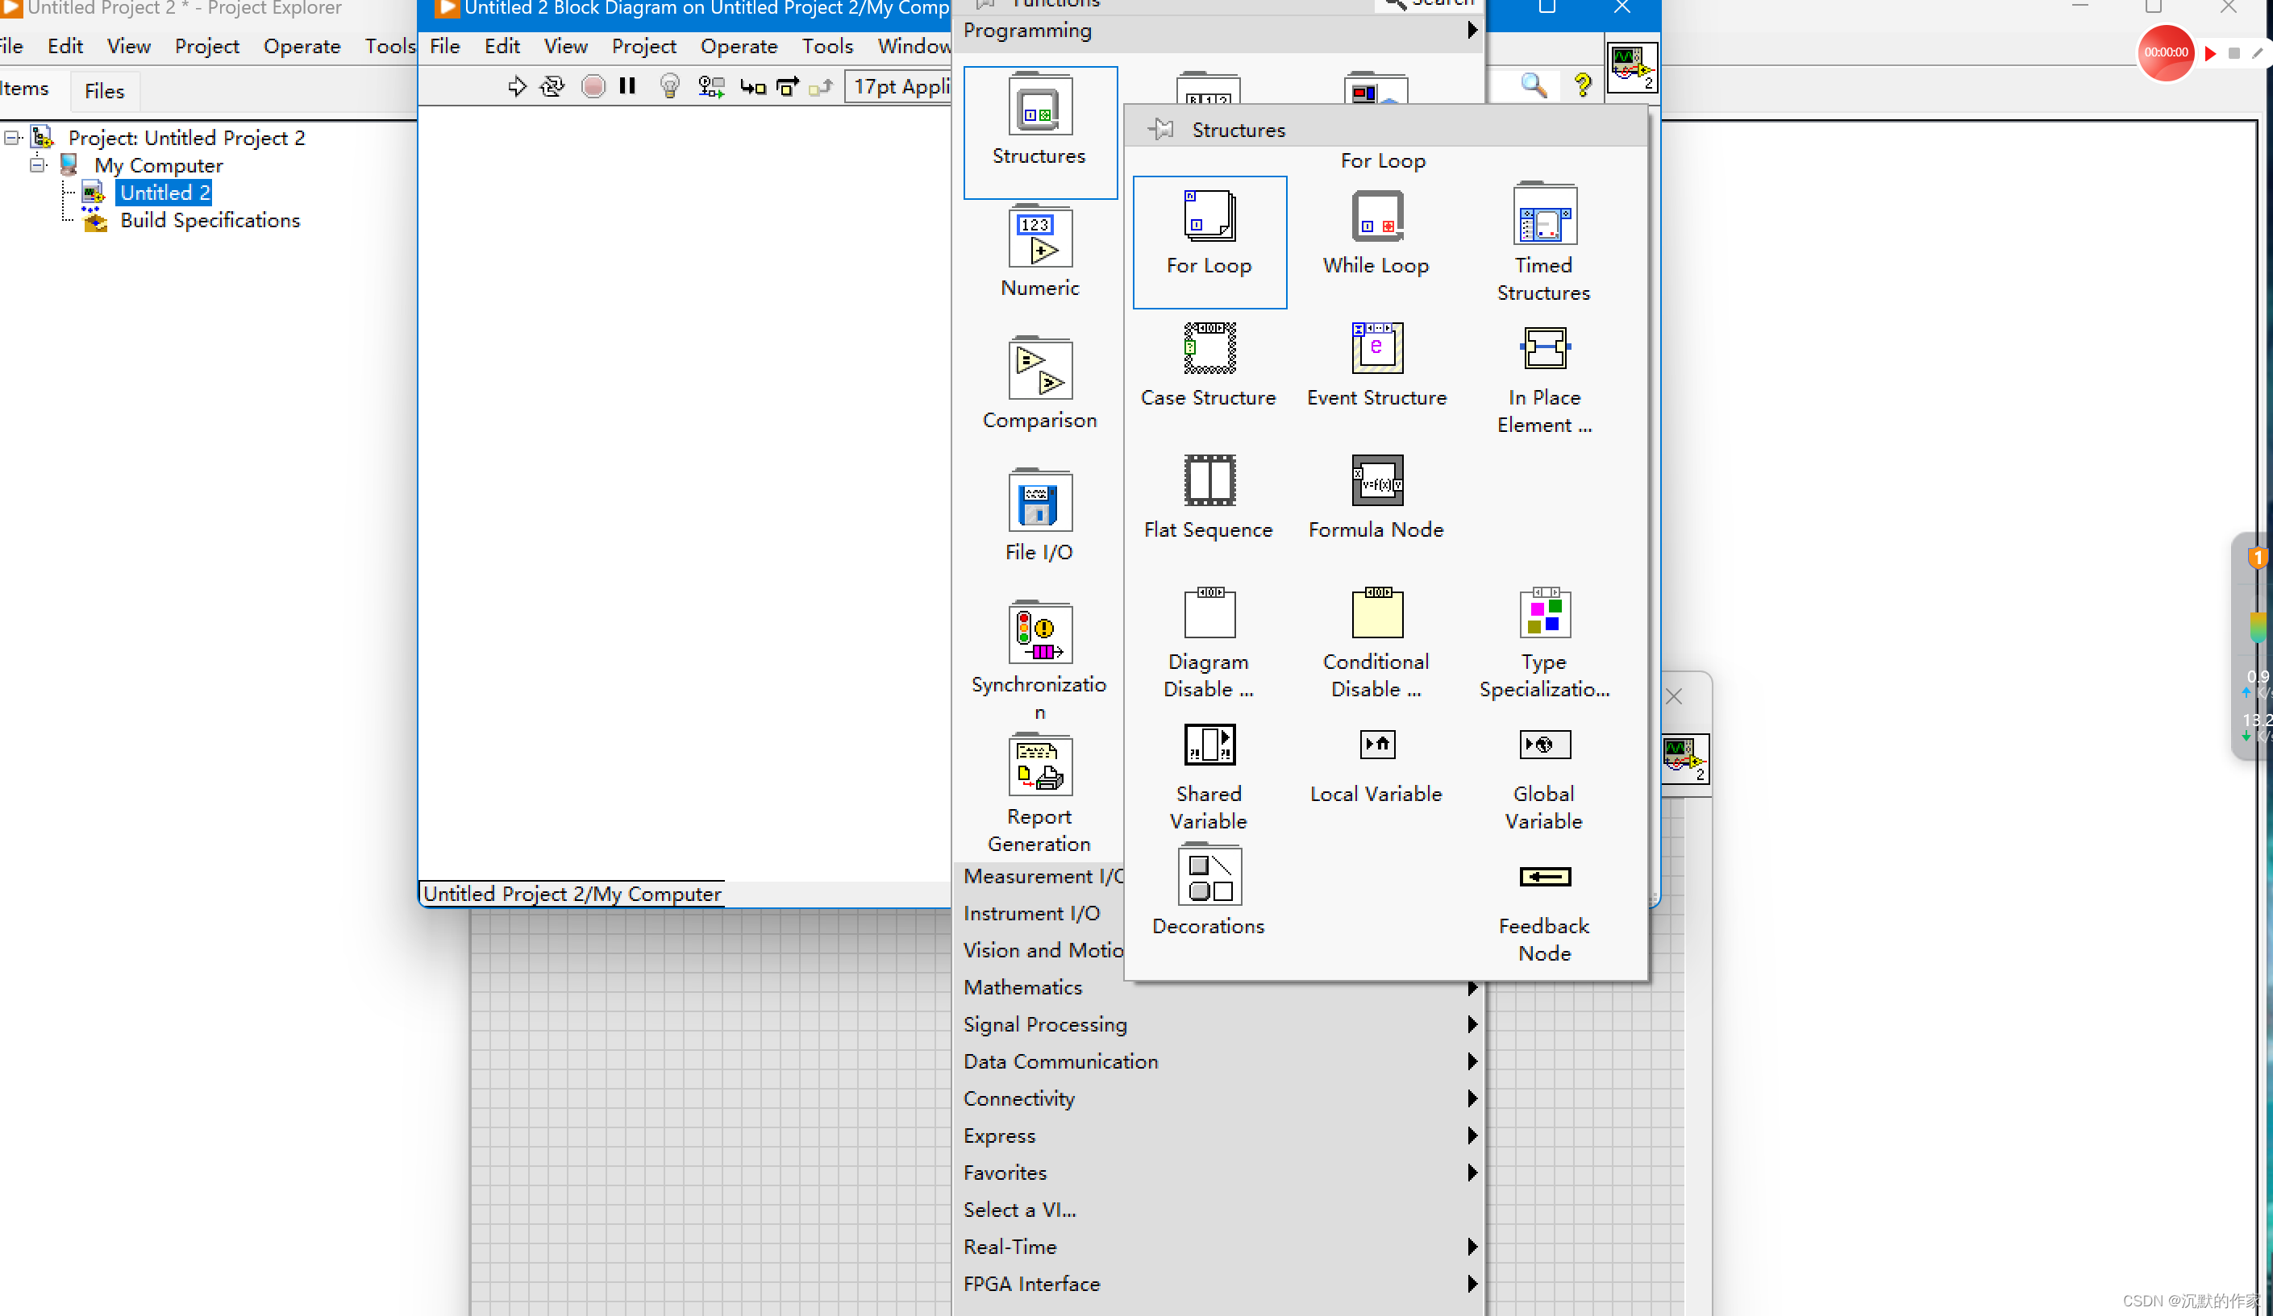Select the Formula Node icon

pos(1376,480)
